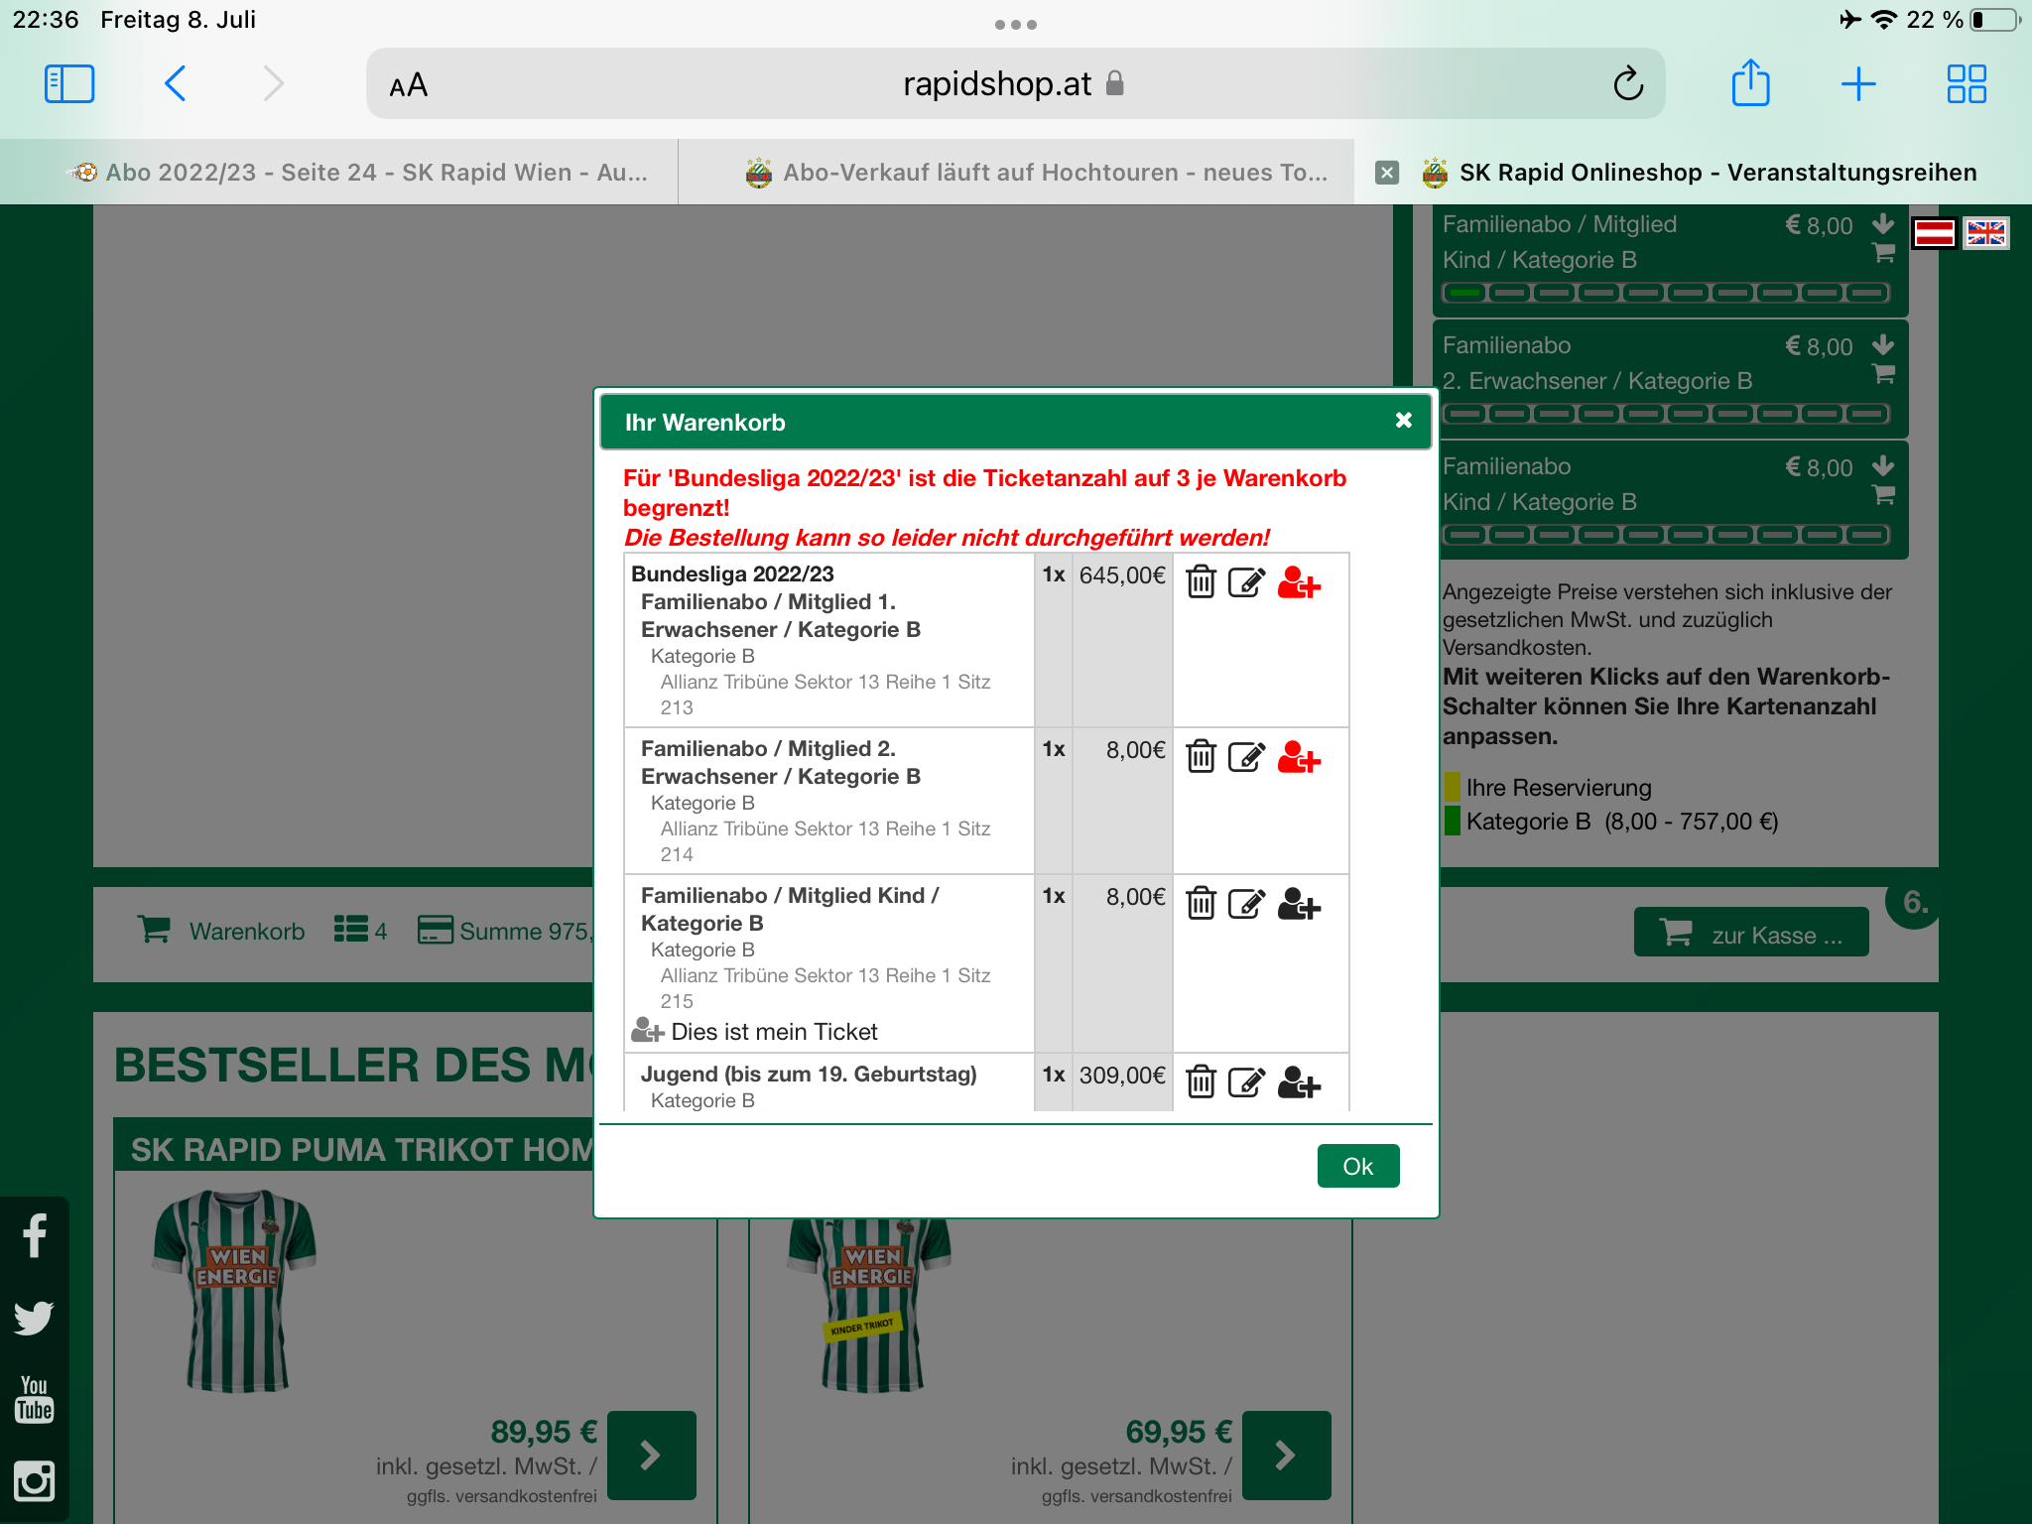Edit the Familienabo Mitglied Kind ticket
Image resolution: width=2032 pixels, height=1524 pixels.
click(x=1246, y=903)
